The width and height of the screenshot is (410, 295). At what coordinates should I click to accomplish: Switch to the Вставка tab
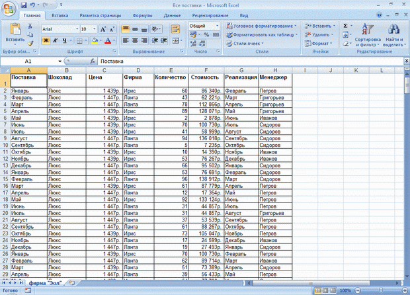pyautogui.click(x=60, y=15)
